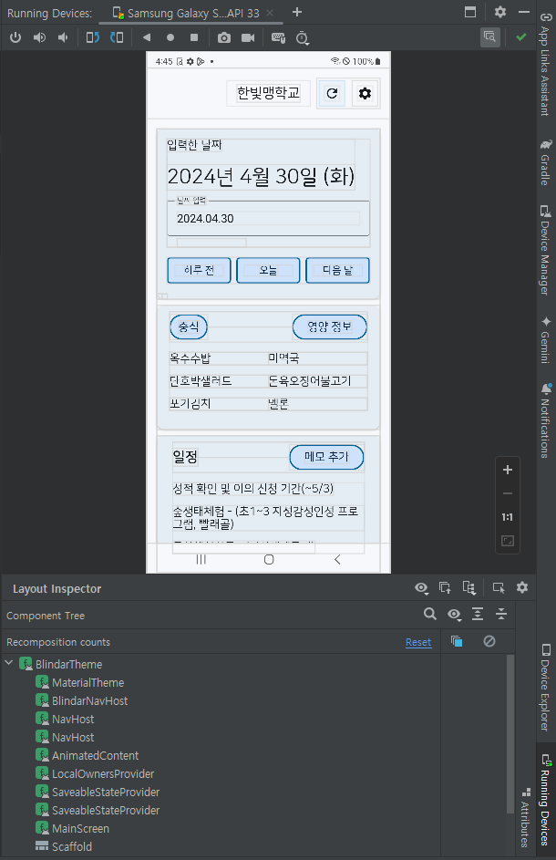The width and height of the screenshot is (556, 860).
Task: Click the green checkmark status icon
Action: tap(520, 36)
